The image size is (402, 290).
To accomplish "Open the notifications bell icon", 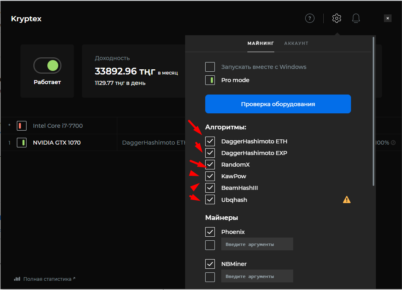I will 356,18.
